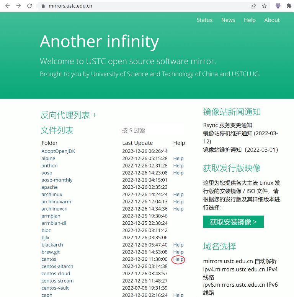Click the browser back arrow
The width and height of the screenshot is (294, 297).
click(7, 6)
